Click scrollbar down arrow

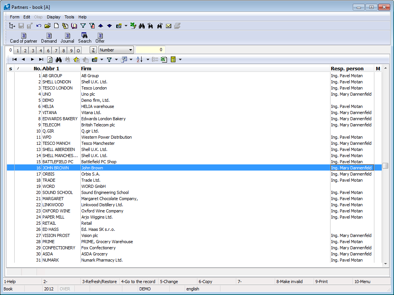point(386,264)
